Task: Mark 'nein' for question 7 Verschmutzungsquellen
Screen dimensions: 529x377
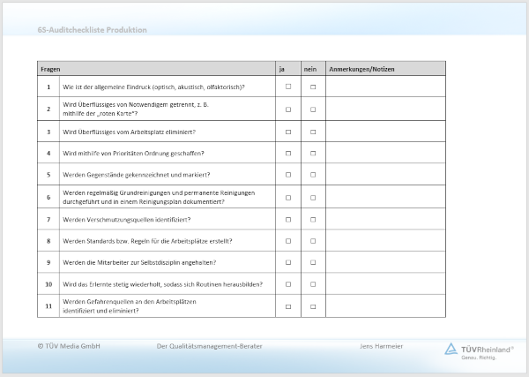Action: (313, 219)
